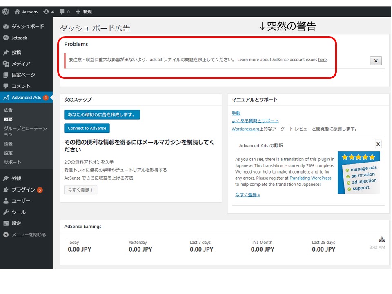Click the マニュアルとサポート panel heading
Screen dimensions: 392x294
click(254, 100)
